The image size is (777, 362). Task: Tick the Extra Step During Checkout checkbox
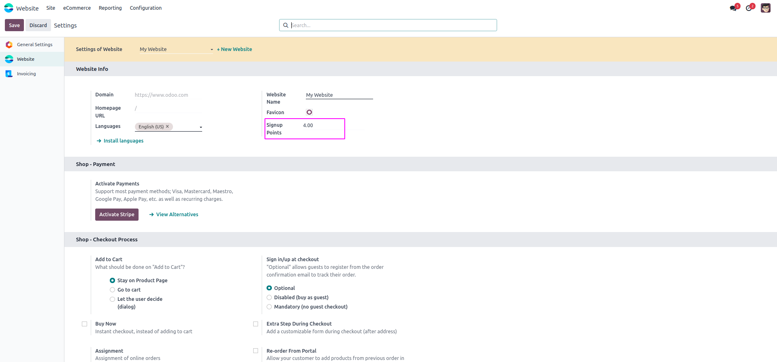[256, 324]
